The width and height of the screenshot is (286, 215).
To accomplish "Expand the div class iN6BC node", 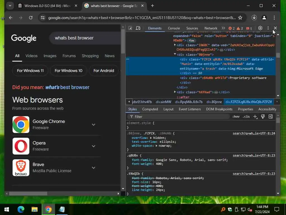I will [175, 45].
